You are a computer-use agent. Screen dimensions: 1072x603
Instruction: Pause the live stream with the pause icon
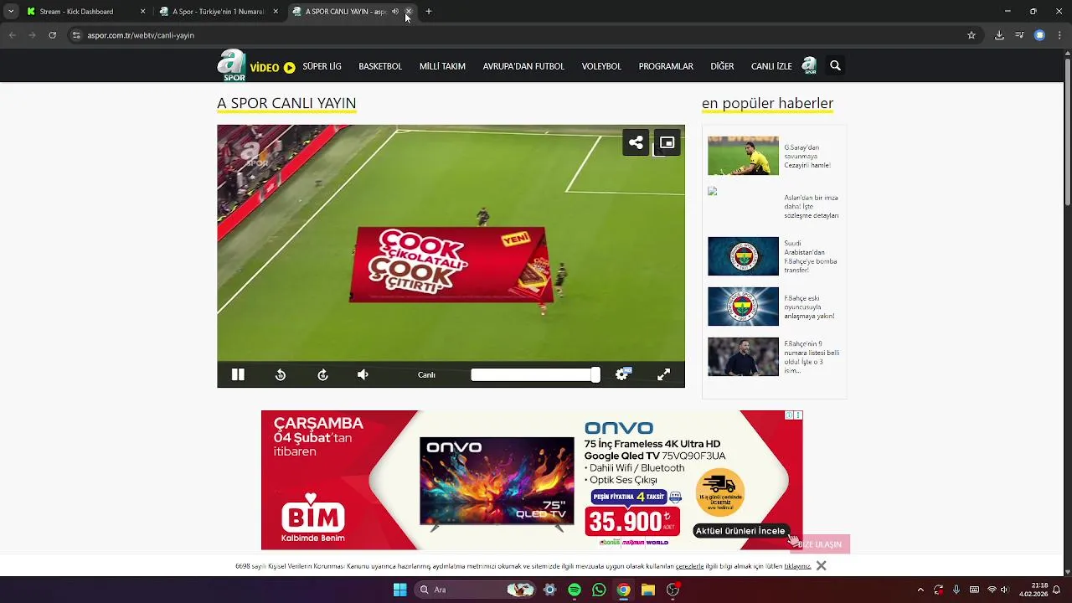point(238,374)
